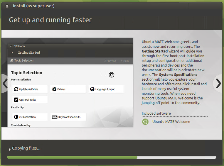Expand the Copying files details triangle
224x166 pixels.
pyautogui.click(x=10, y=150)
